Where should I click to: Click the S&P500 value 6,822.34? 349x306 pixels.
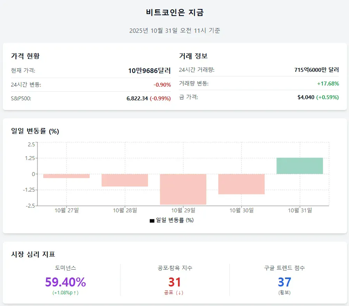137,98
